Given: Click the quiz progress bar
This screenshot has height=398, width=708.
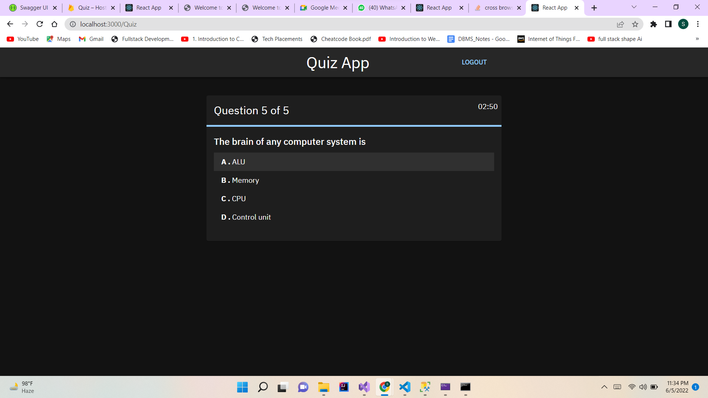Looking at the screenshot, I should click(354, 126).
